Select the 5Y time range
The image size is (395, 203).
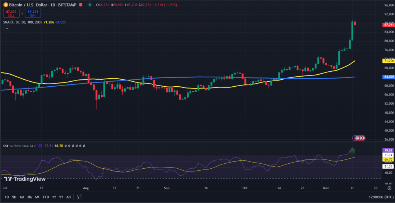pos(61,197)
